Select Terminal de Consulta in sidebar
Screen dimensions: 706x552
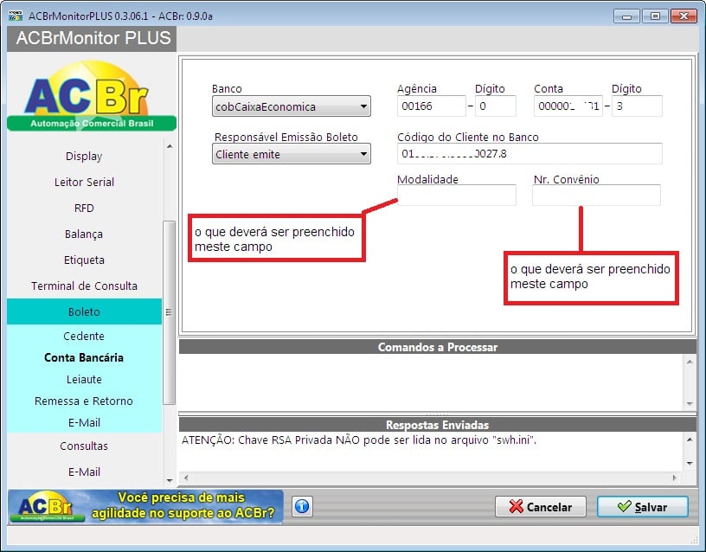84,286
